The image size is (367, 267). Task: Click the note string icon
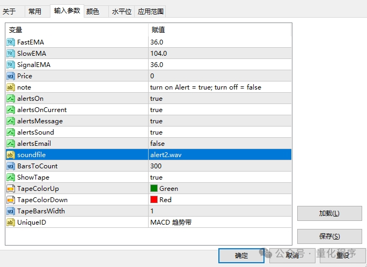(11, 87)
